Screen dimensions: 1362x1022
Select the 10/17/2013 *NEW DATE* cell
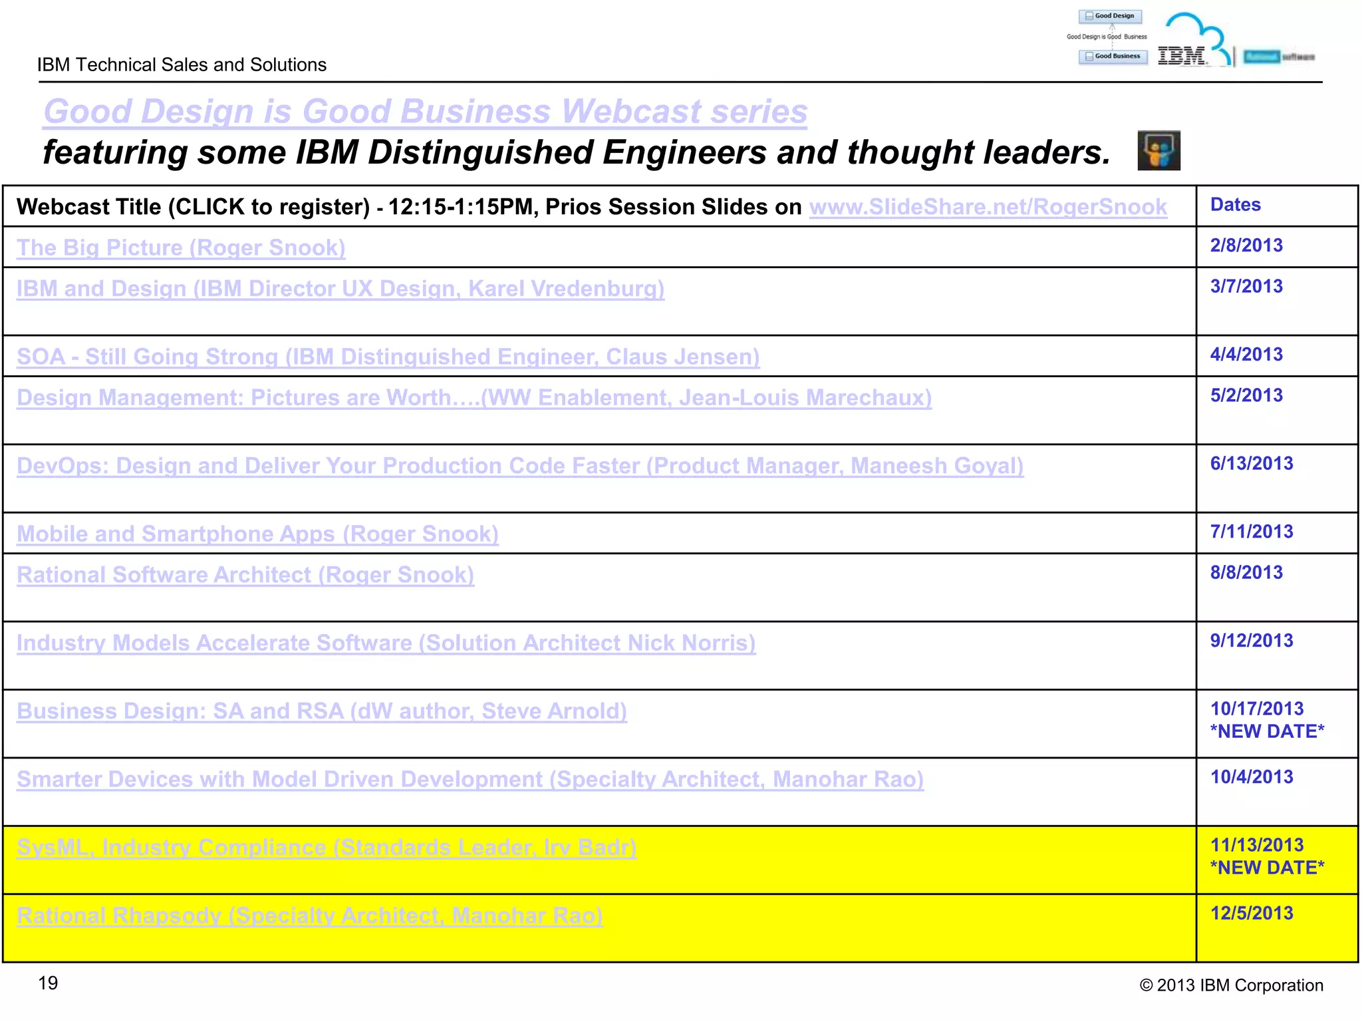1277,724
